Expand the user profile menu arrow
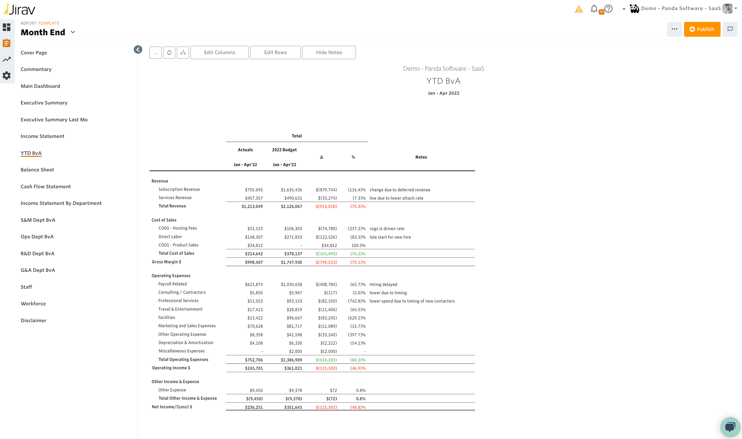This screenshot has height=439, width=742. pos(736,8)
